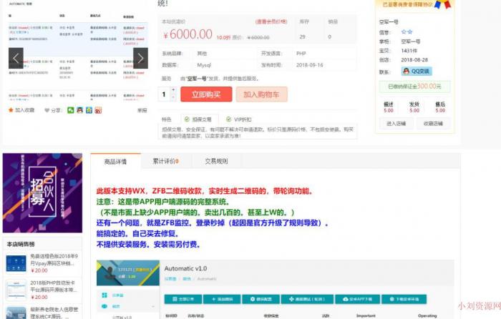Click the 收藏店铺 favorite shop button

(433, 123)
